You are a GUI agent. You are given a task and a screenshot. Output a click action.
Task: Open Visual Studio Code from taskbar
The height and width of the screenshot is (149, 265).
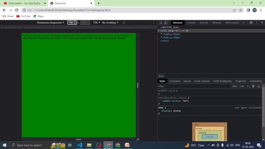(x=79, y=145)
